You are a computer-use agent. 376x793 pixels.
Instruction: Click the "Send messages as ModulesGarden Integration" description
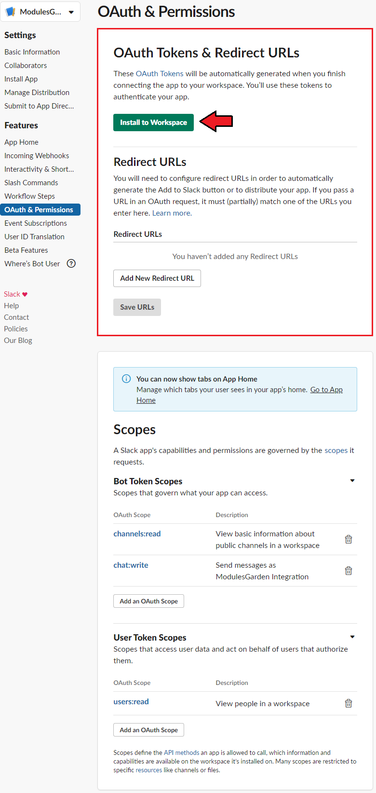[262, 571]
